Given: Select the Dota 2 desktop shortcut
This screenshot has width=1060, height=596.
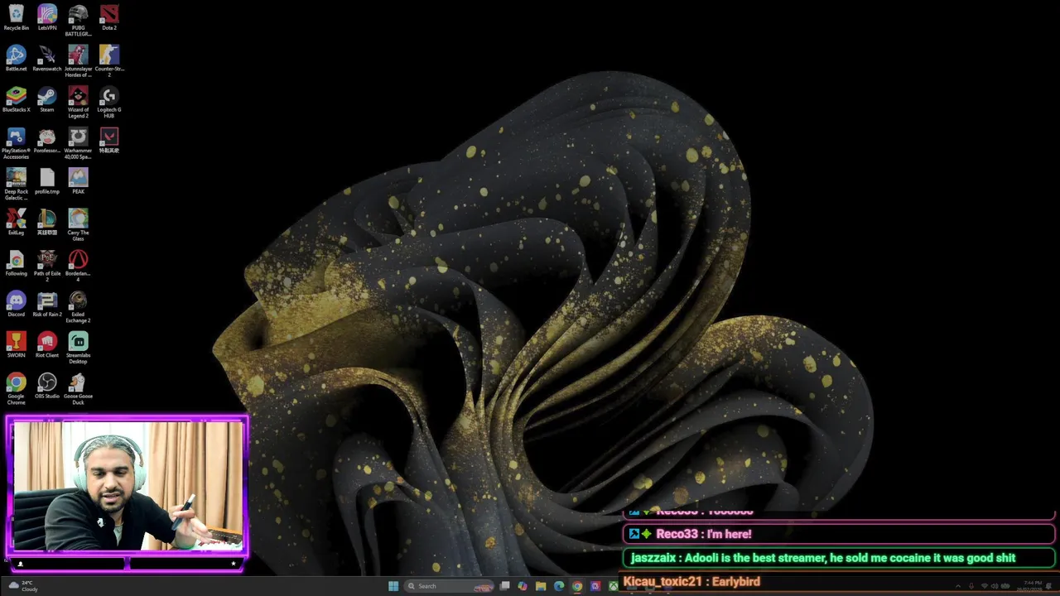Looking at the screenshot, I should (109, 17).
